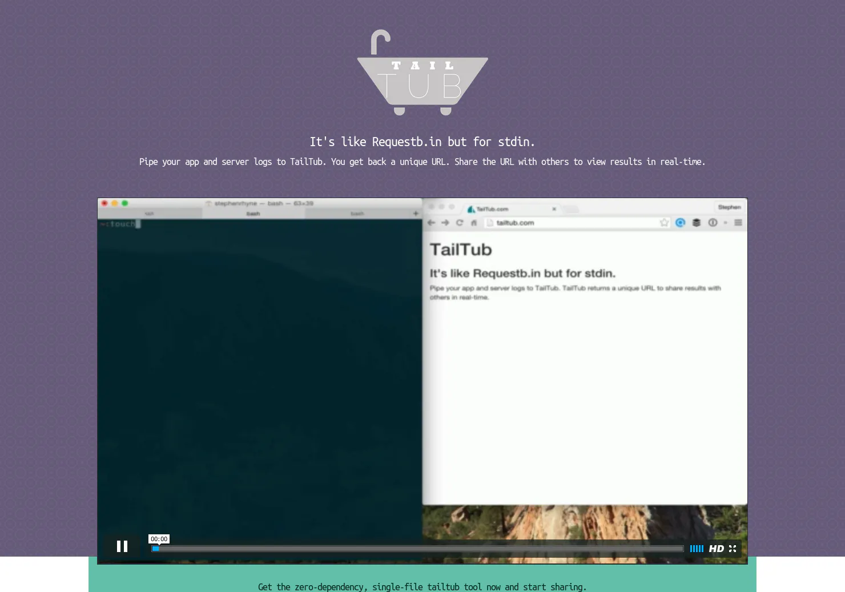Click the reload icon in the video's browser

(x=460, y=223)
